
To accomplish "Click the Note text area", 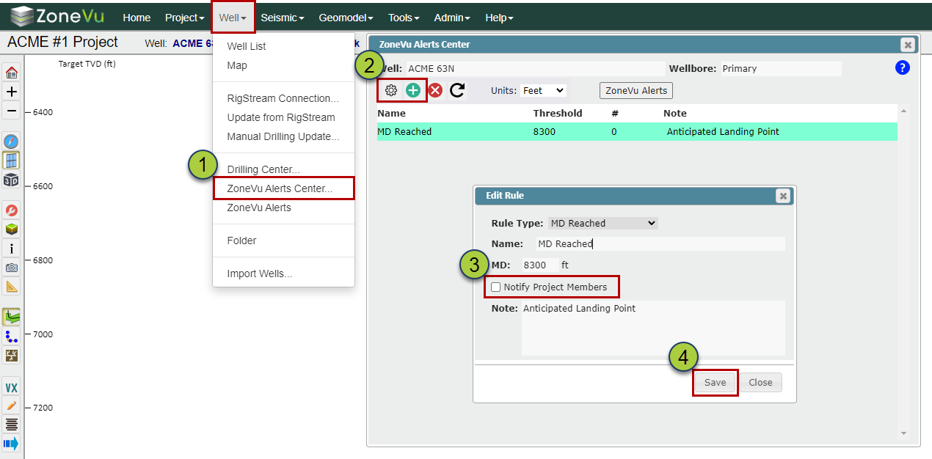I will [x=653, y=328].
